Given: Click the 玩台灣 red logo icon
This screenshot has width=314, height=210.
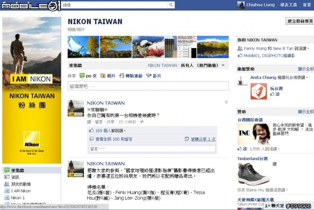Looking at the screenshot, I should 259,92.
